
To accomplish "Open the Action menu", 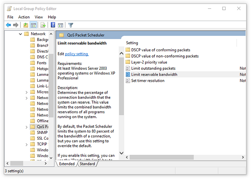I will (x=24, y=17).
